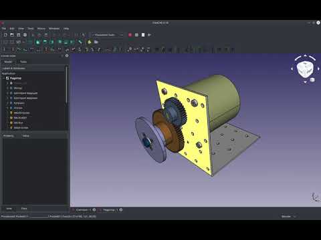Open the navigation cube mini menu
This screenshot has height=240, width=321.
[x=312, y=80]
